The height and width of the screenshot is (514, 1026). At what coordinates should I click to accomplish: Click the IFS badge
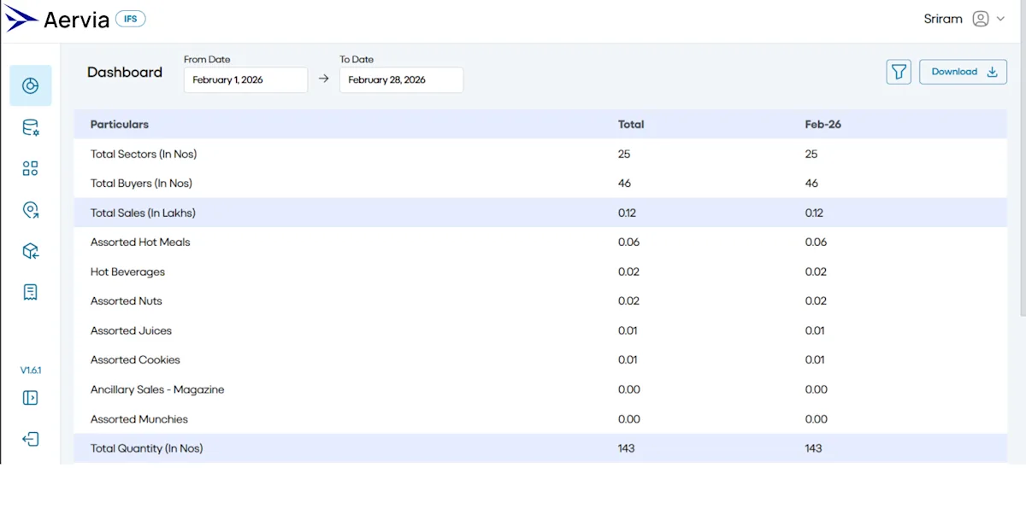(x=131, y=19)
